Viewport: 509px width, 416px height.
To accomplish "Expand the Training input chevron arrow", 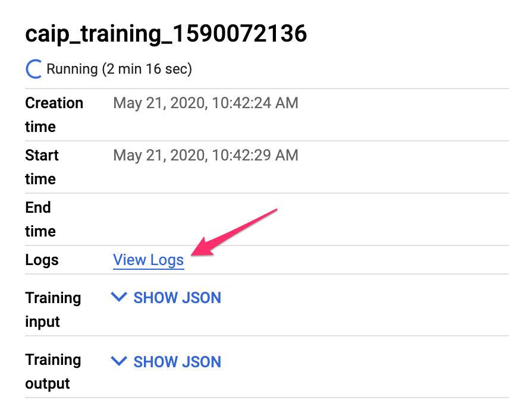I will (119, 297).
